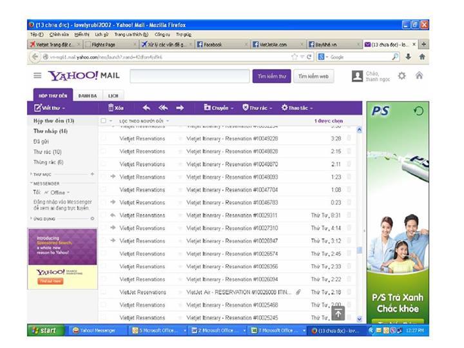The image size is (464, 348).
Task: Check the box for Reservation #10026356
Action: 104,266
